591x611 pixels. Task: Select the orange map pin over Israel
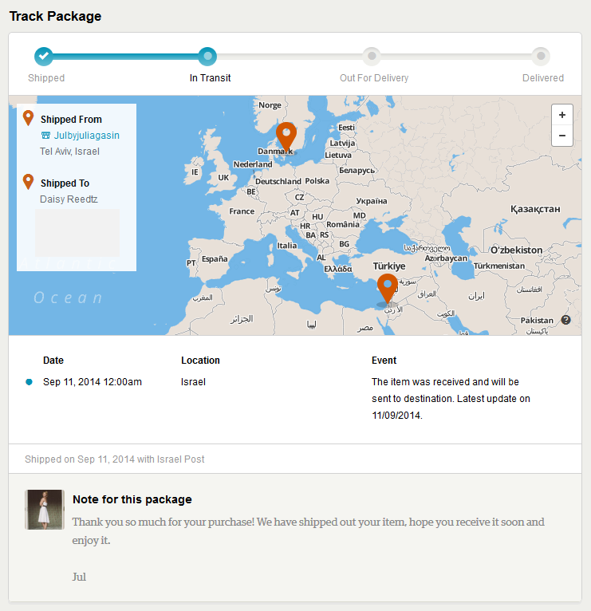pyautogui.click(x=388, y=289)
